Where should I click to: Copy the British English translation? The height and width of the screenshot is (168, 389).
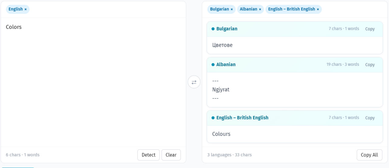pos(370,118)
